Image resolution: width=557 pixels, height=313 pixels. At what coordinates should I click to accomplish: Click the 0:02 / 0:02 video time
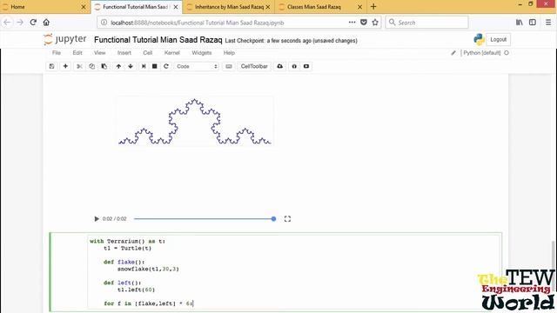click(114, 219)
